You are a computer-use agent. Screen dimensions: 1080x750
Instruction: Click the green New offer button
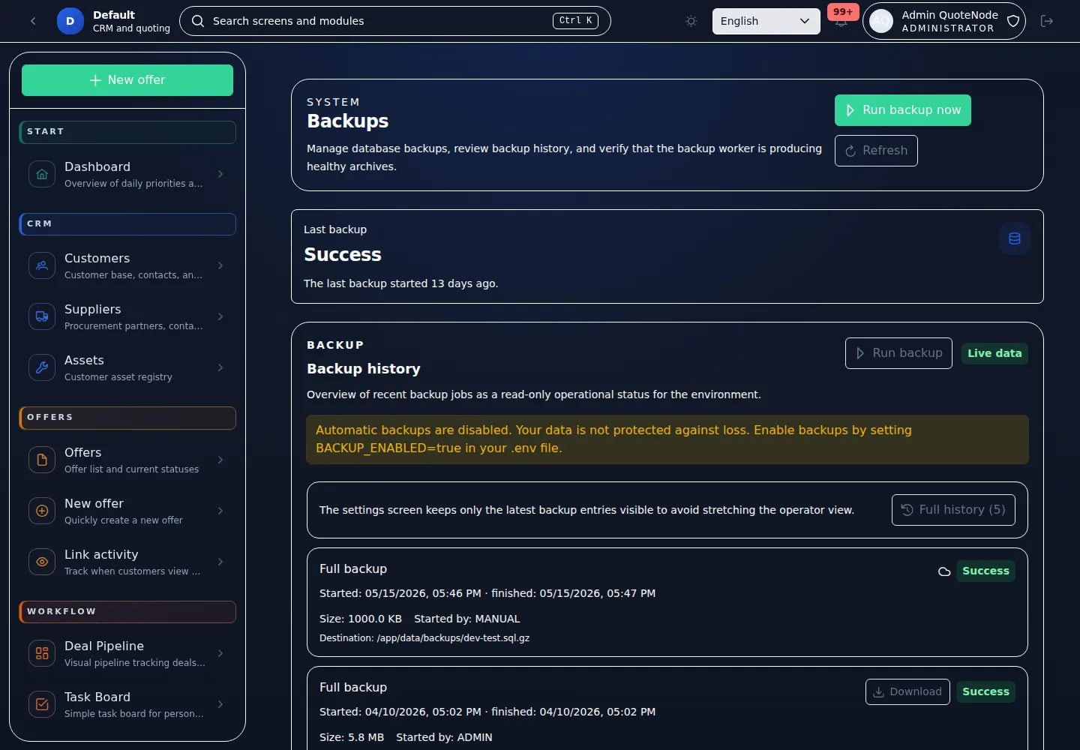point(127,80)
